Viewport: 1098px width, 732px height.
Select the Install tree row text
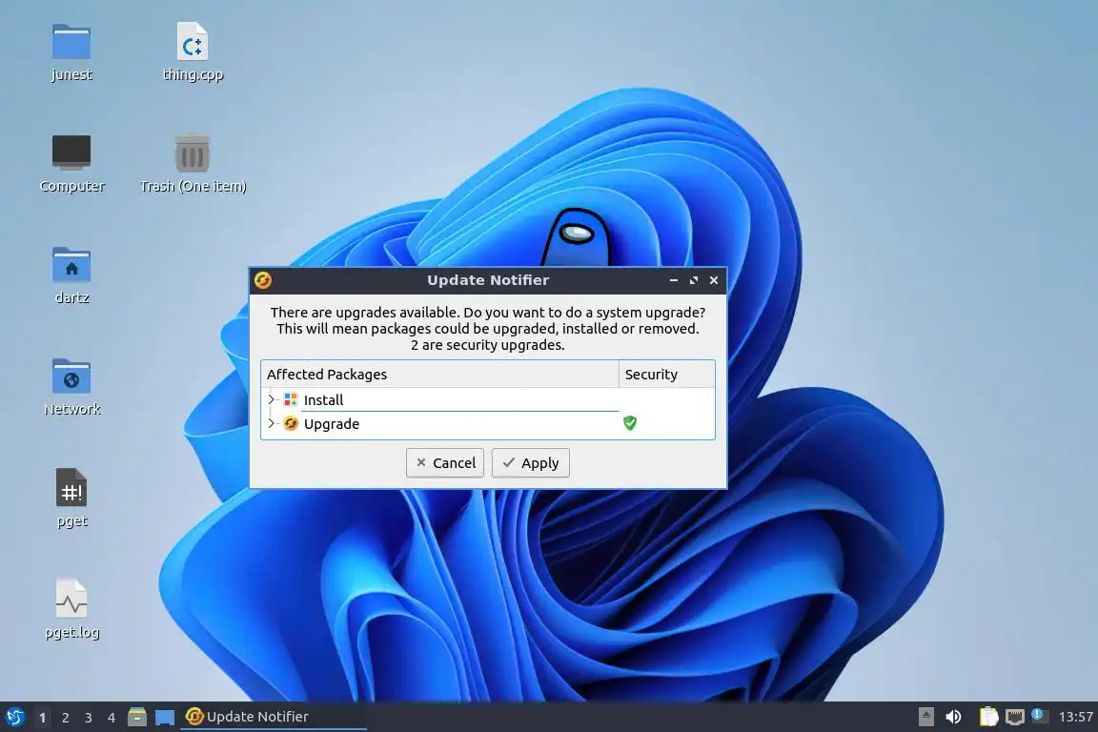pos(323,400)
